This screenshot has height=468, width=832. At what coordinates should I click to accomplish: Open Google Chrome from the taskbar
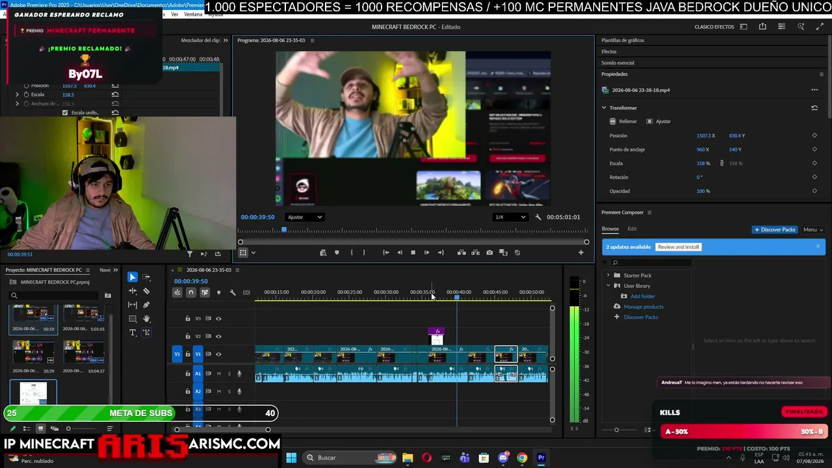coord(522,458)
